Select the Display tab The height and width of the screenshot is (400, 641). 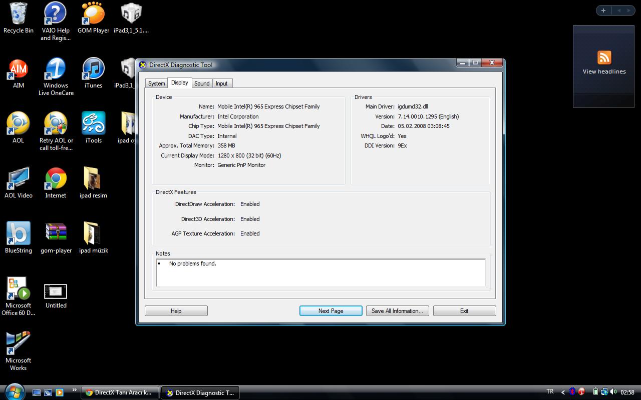tap(179, 82)
